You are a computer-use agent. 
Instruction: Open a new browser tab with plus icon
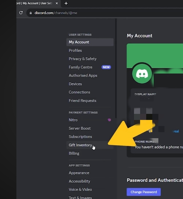tap(66, 3)
